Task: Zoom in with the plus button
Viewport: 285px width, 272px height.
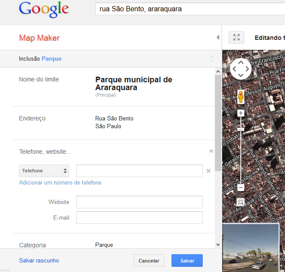Action: pyautogui.click(x=241, y=113)
